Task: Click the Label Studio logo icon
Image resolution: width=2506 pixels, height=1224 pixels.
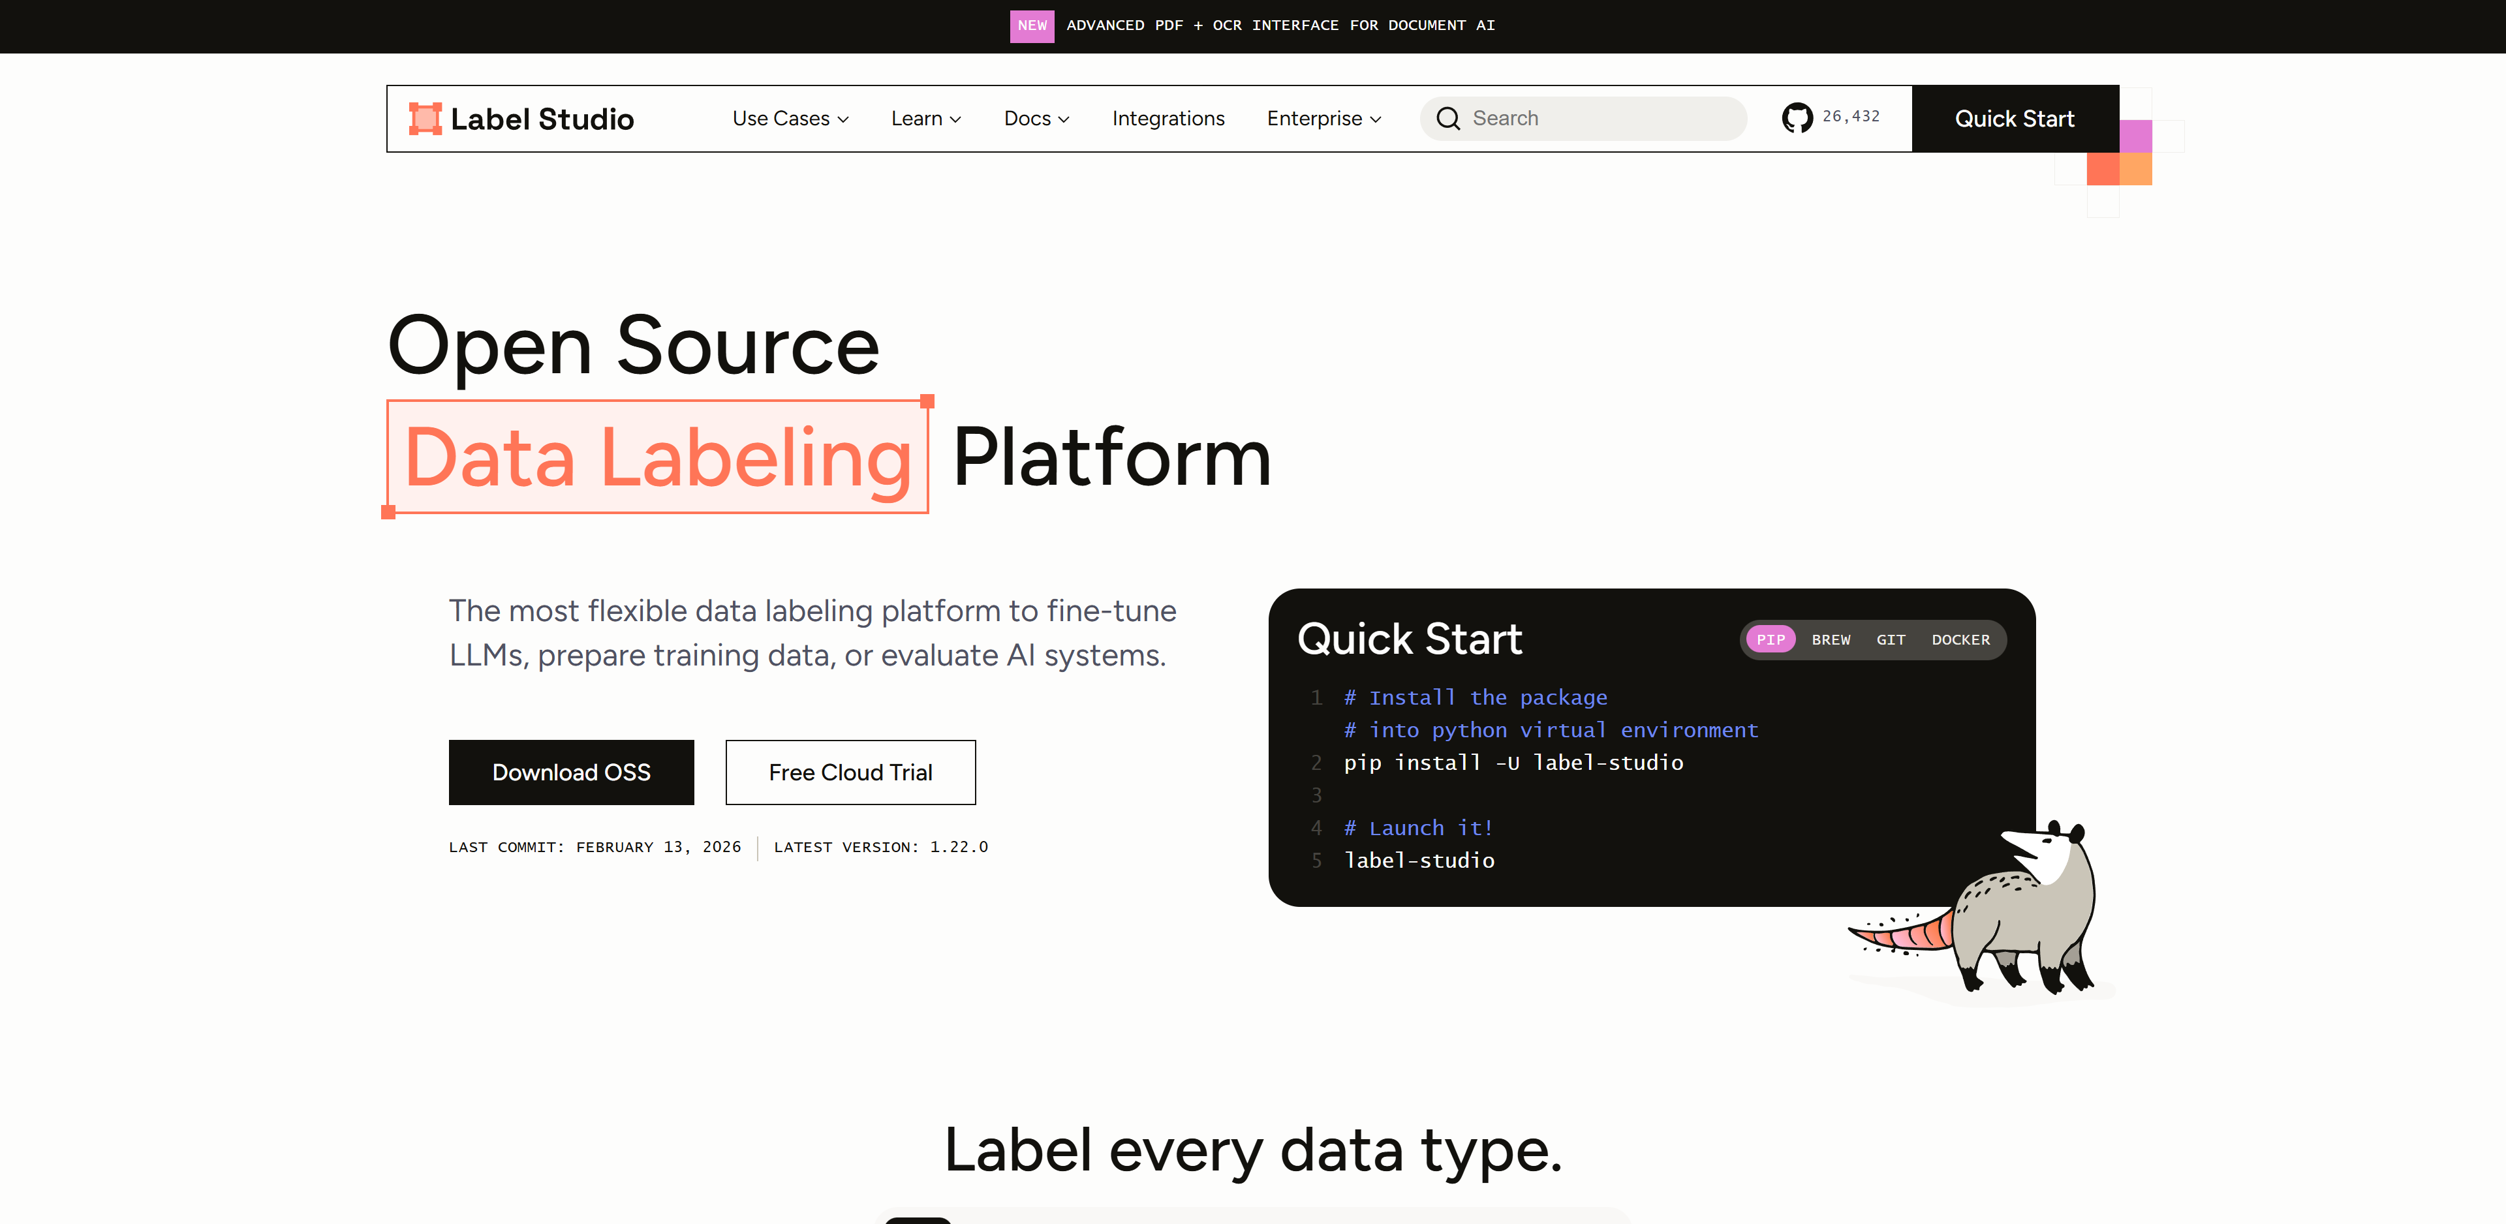Action: pyautogui.click(x=425, y=119)
